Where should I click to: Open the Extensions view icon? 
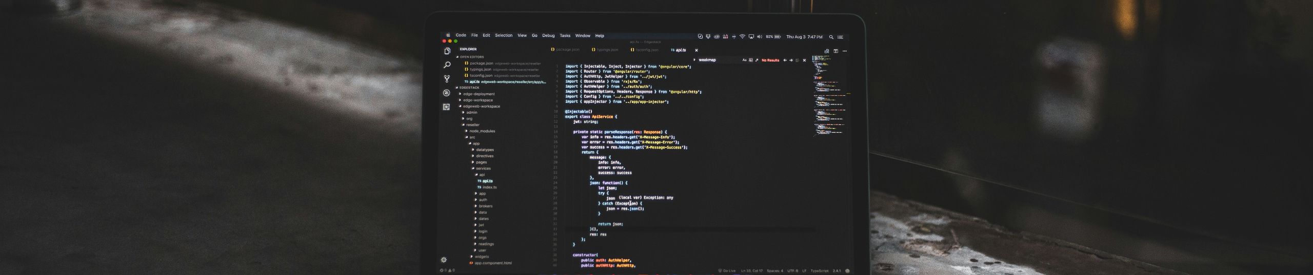click(x=446, y=107)
